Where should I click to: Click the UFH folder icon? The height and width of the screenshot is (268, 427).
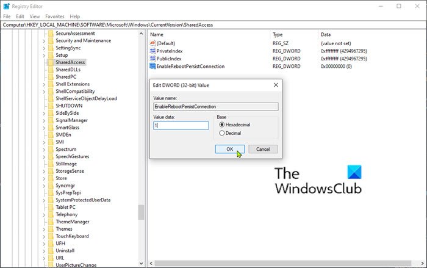coord(51,243)
